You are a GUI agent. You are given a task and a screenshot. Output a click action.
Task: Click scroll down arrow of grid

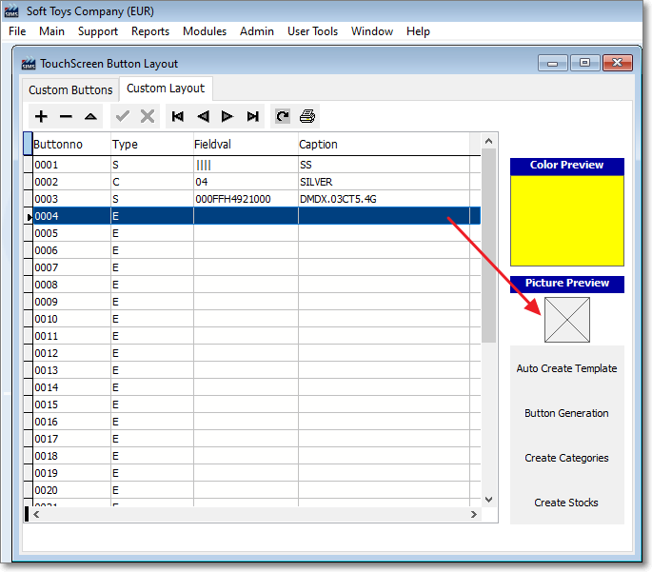coord(489,500)
